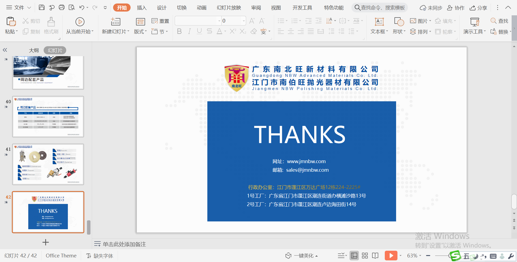Screen dimensions: 517x262
Task: Click the Picture (图片) insert icon
Action: [x=413, y=21]
